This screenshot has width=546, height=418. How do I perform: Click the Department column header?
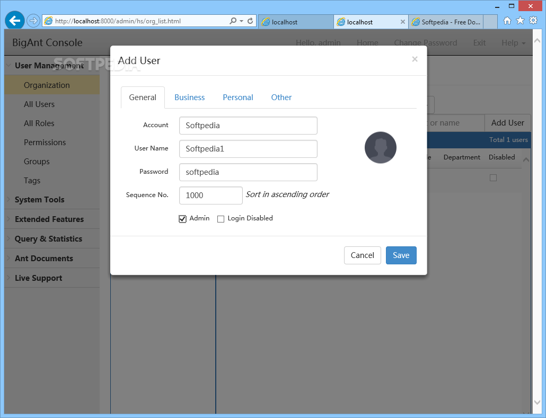point(462,157)
